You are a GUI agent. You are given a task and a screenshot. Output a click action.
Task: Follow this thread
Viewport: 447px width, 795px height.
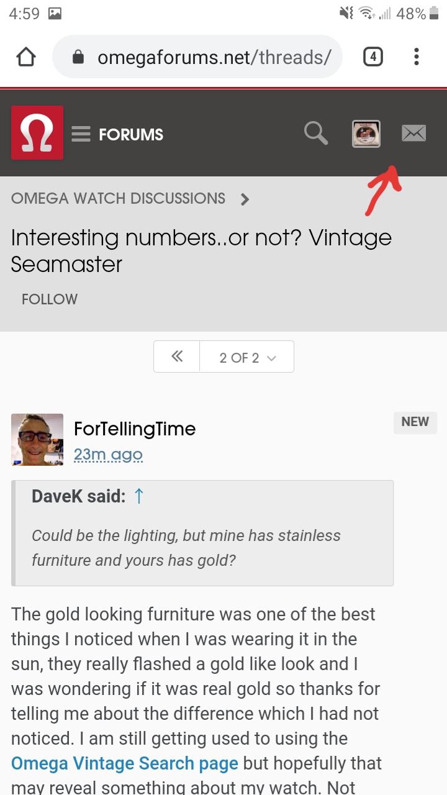[x=50, y=299]
